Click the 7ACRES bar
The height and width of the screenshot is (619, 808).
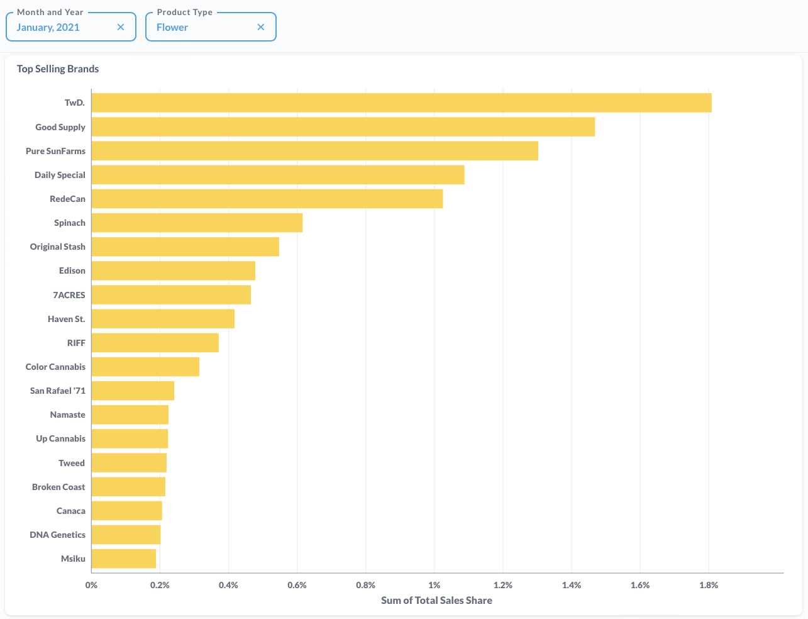[171, 294]
